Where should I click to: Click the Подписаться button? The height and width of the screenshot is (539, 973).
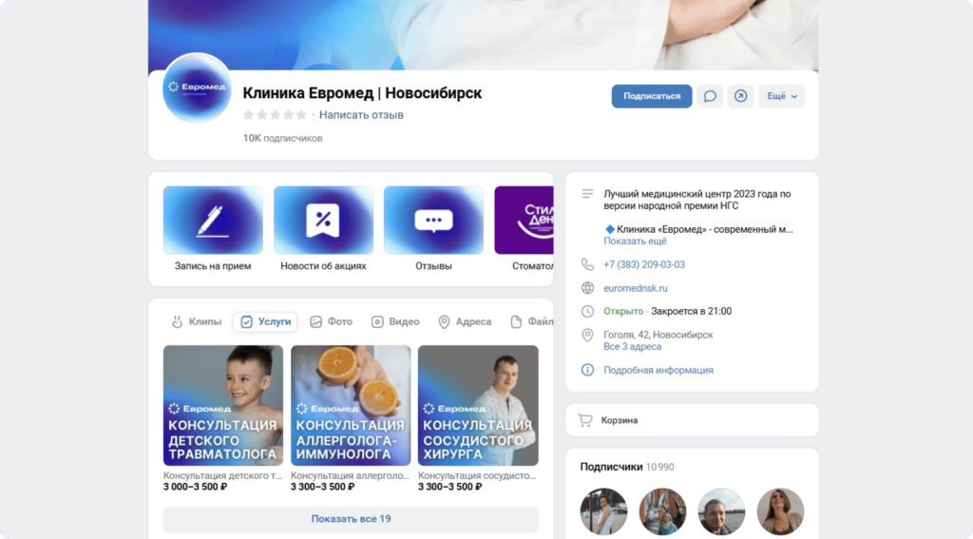tap(652, 96)
